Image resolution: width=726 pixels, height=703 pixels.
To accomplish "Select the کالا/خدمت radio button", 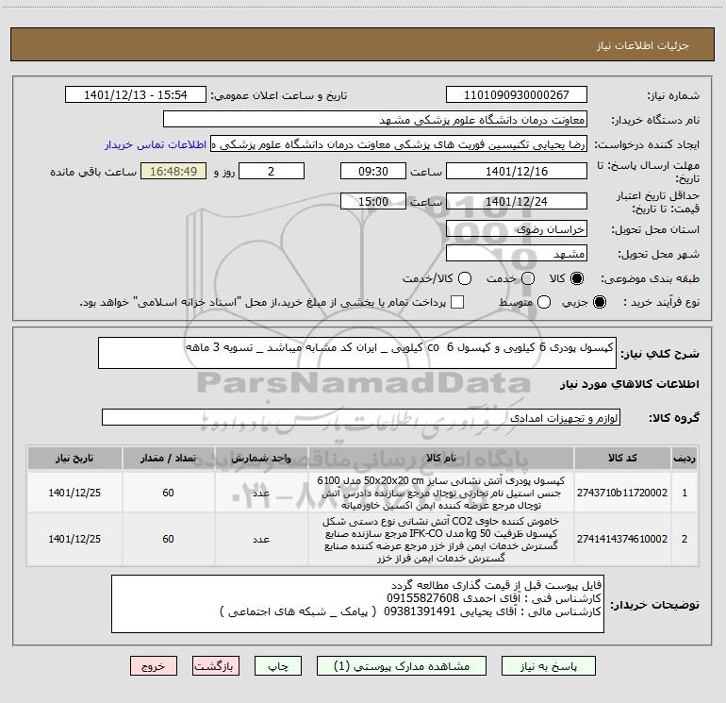I will [465, 278].
